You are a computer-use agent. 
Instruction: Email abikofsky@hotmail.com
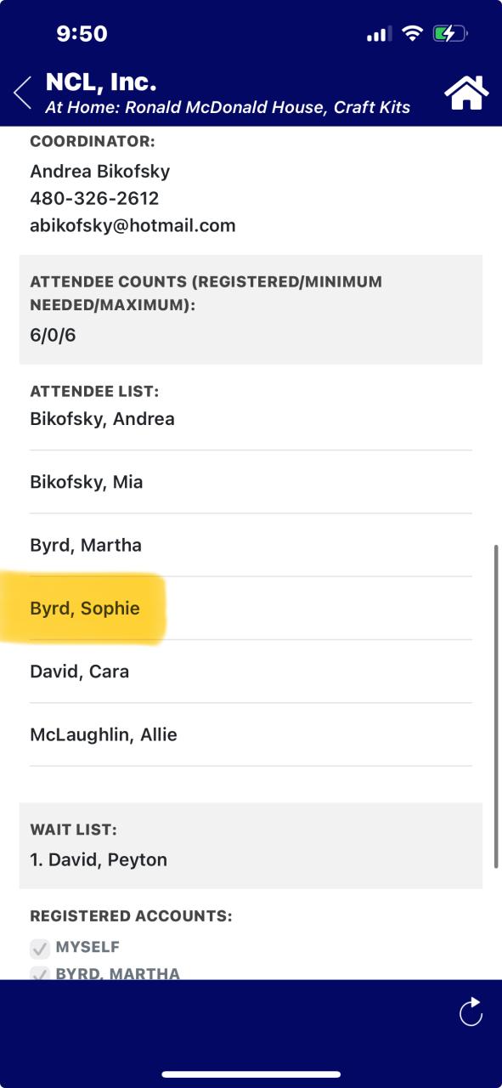coord(133,225)
